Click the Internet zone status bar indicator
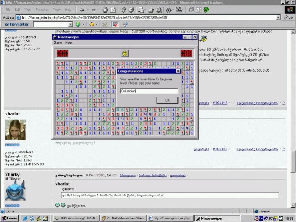The image size is (296, 222). pos(262,211)
